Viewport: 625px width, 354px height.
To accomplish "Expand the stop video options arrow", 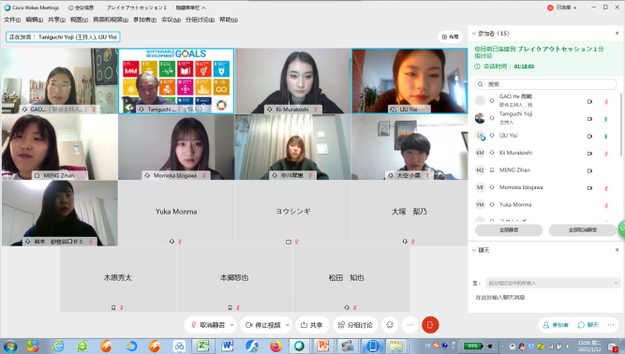I will (x=287, y=325).
